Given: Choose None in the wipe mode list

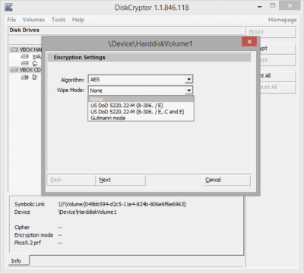Looking at the screenshot, I should 141,99.
